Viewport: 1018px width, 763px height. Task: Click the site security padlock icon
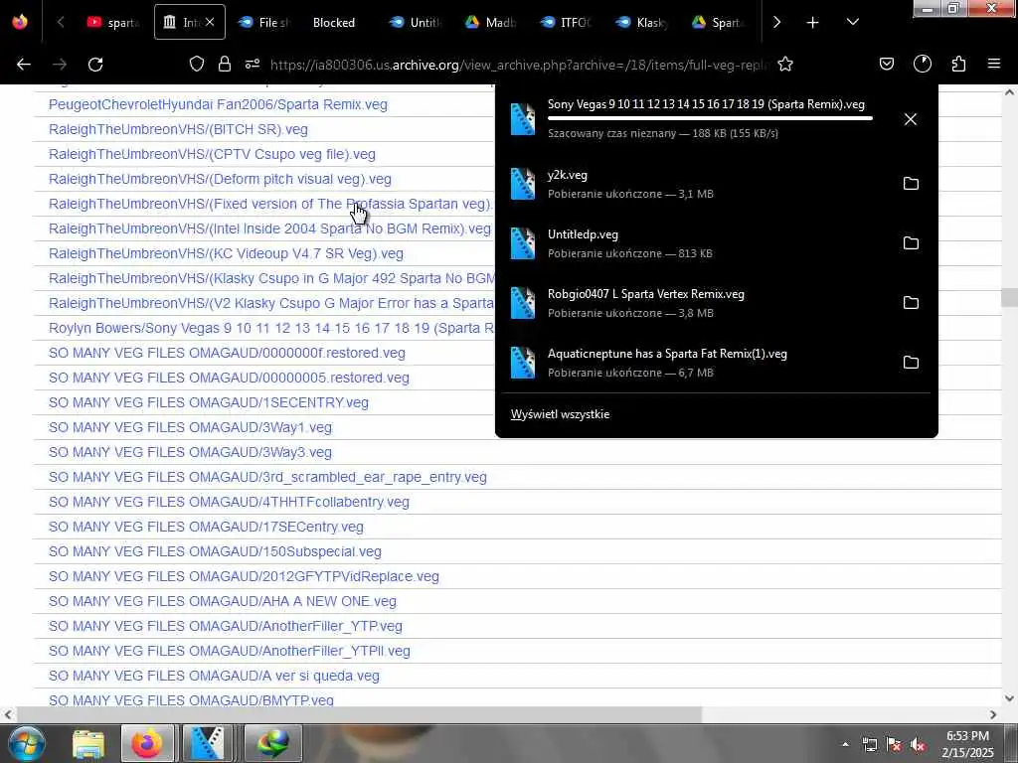[225, 64]
